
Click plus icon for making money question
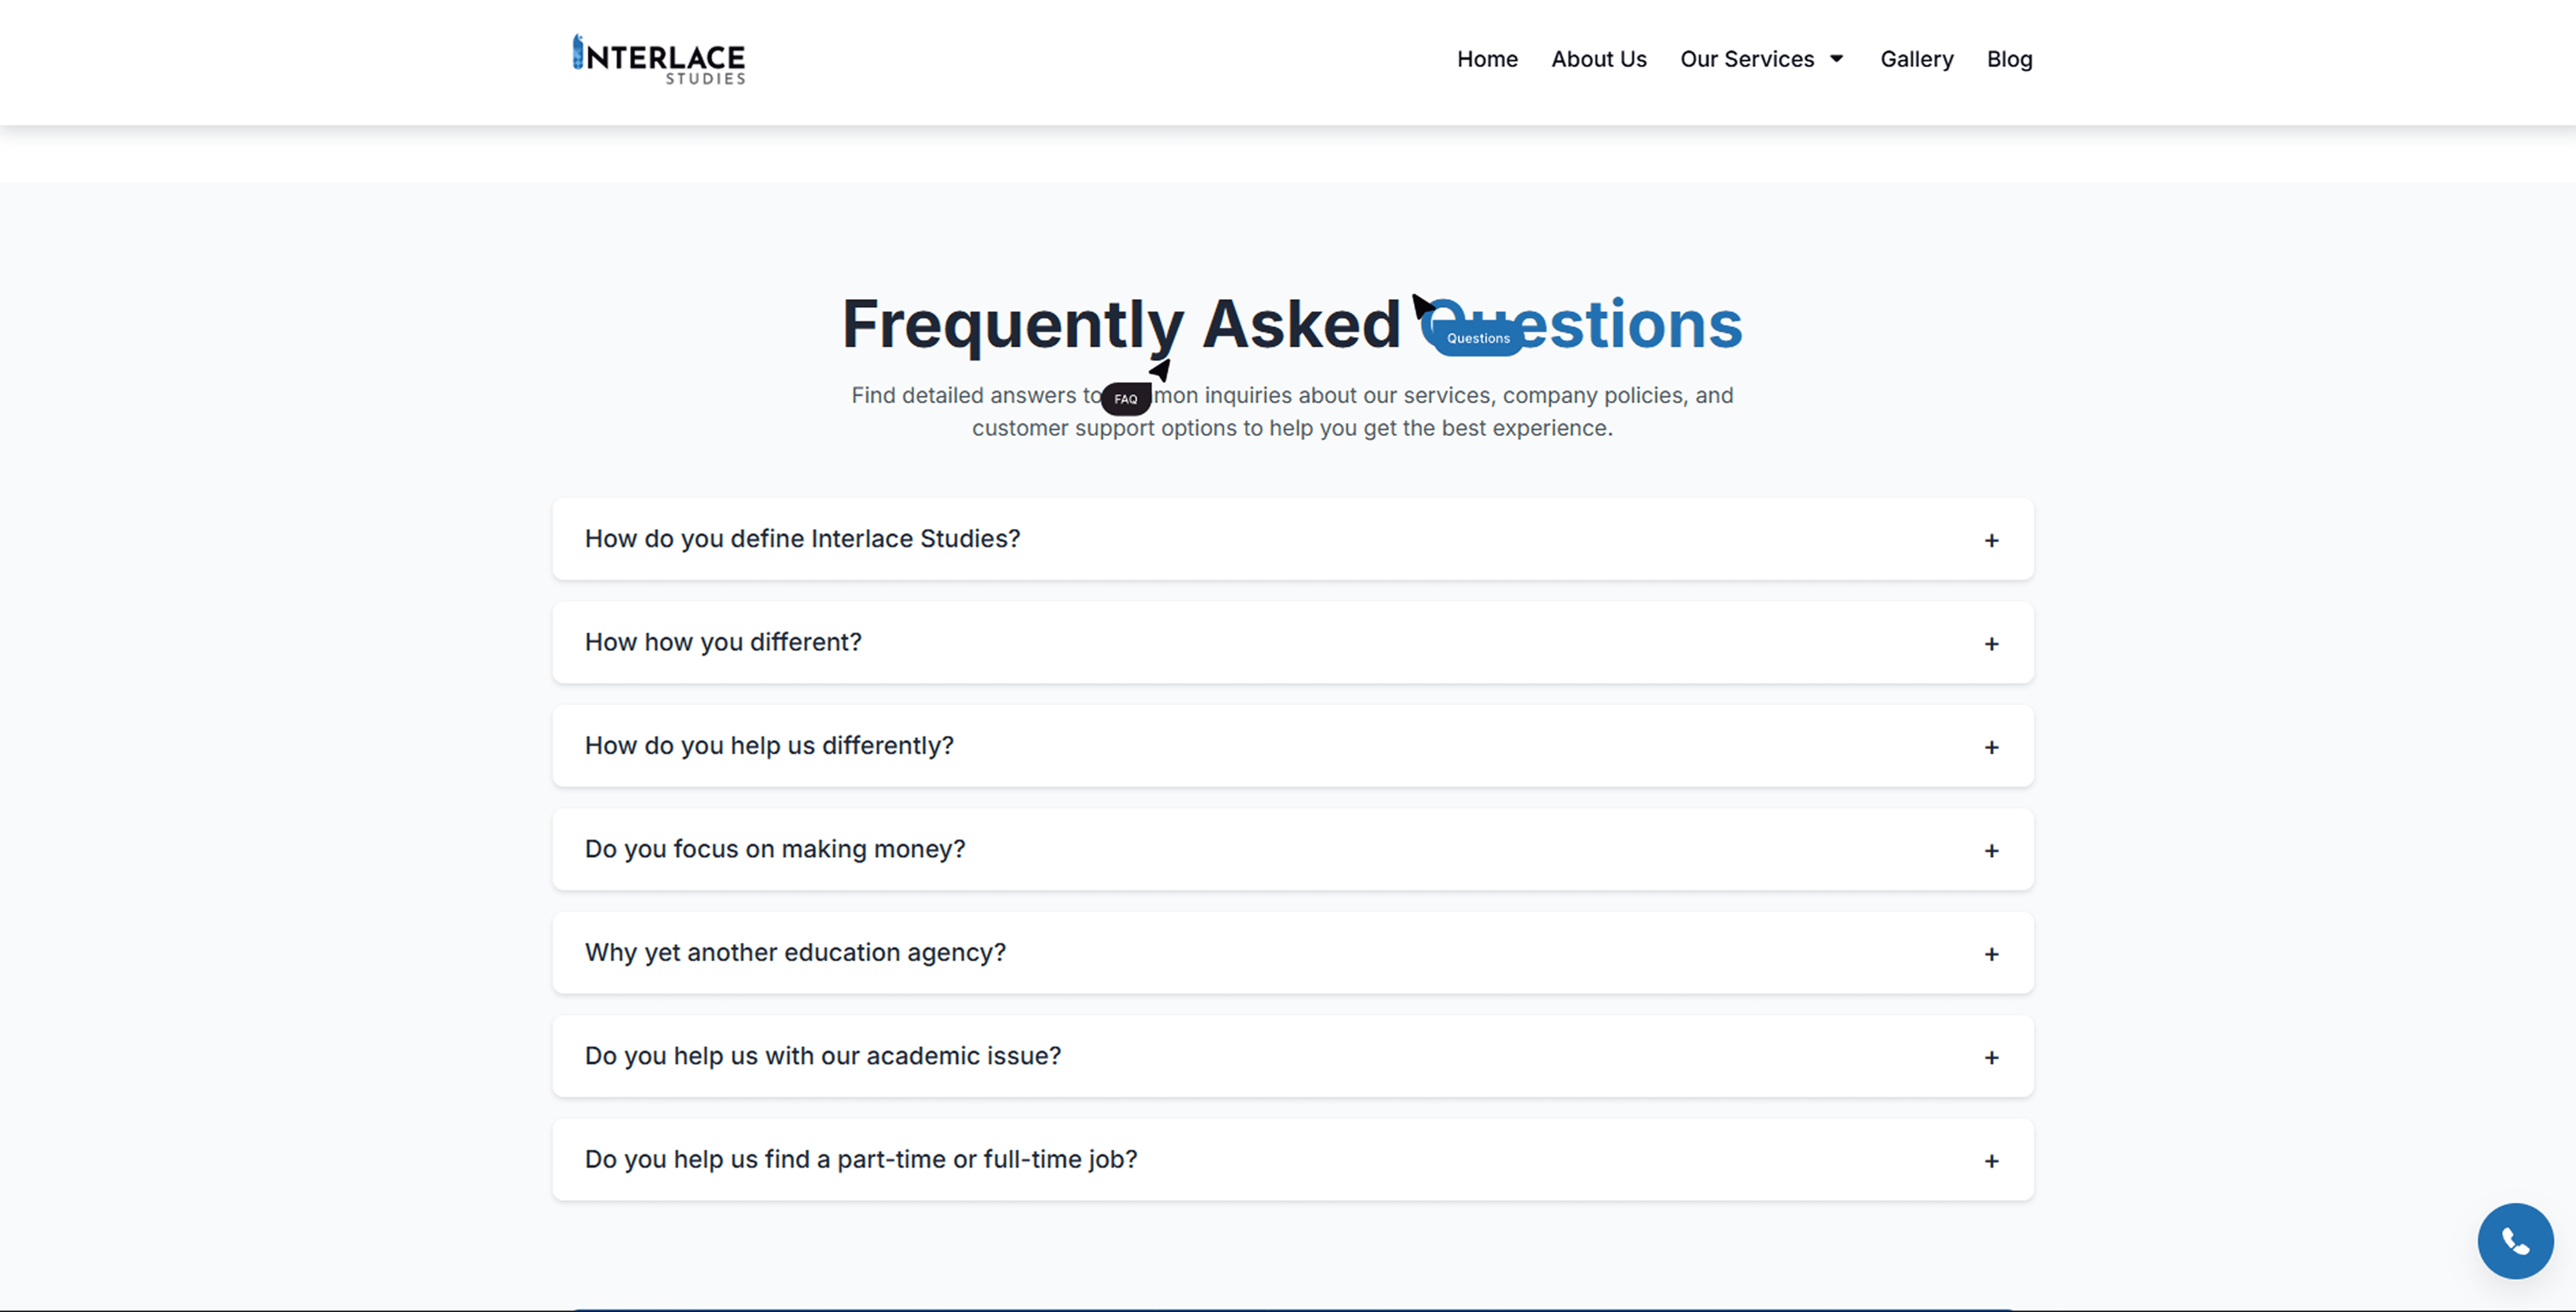click(x=1991, y=850)
